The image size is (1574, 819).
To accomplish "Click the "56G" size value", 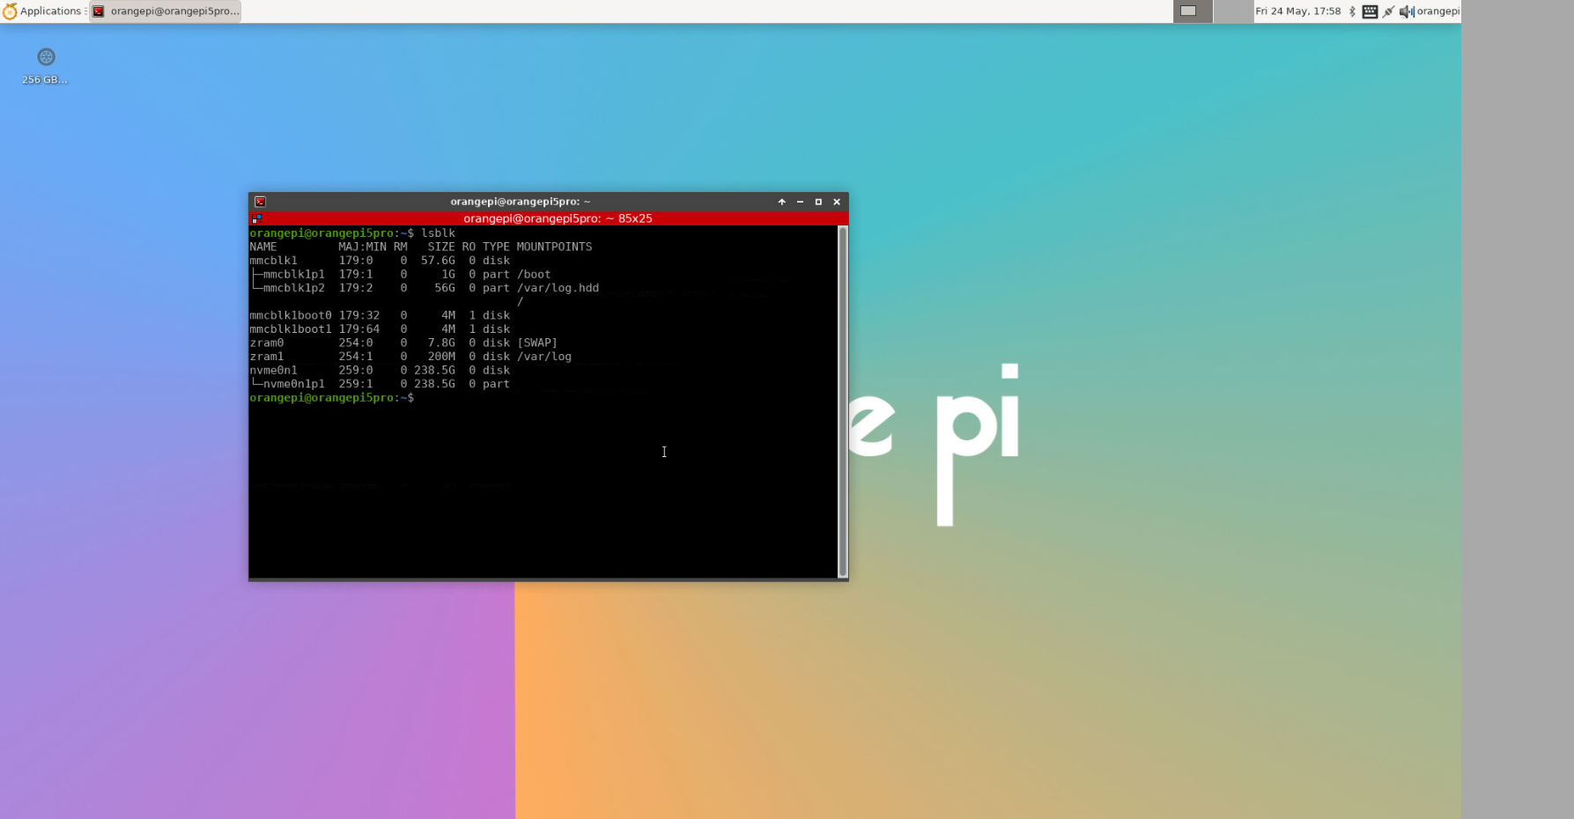I will [445, 288].
